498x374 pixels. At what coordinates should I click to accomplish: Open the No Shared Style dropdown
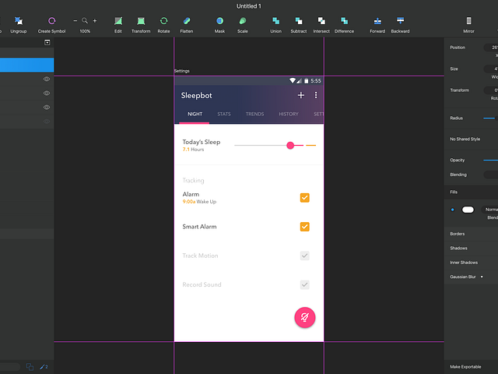pyautogui.click(x=471, y=139)
